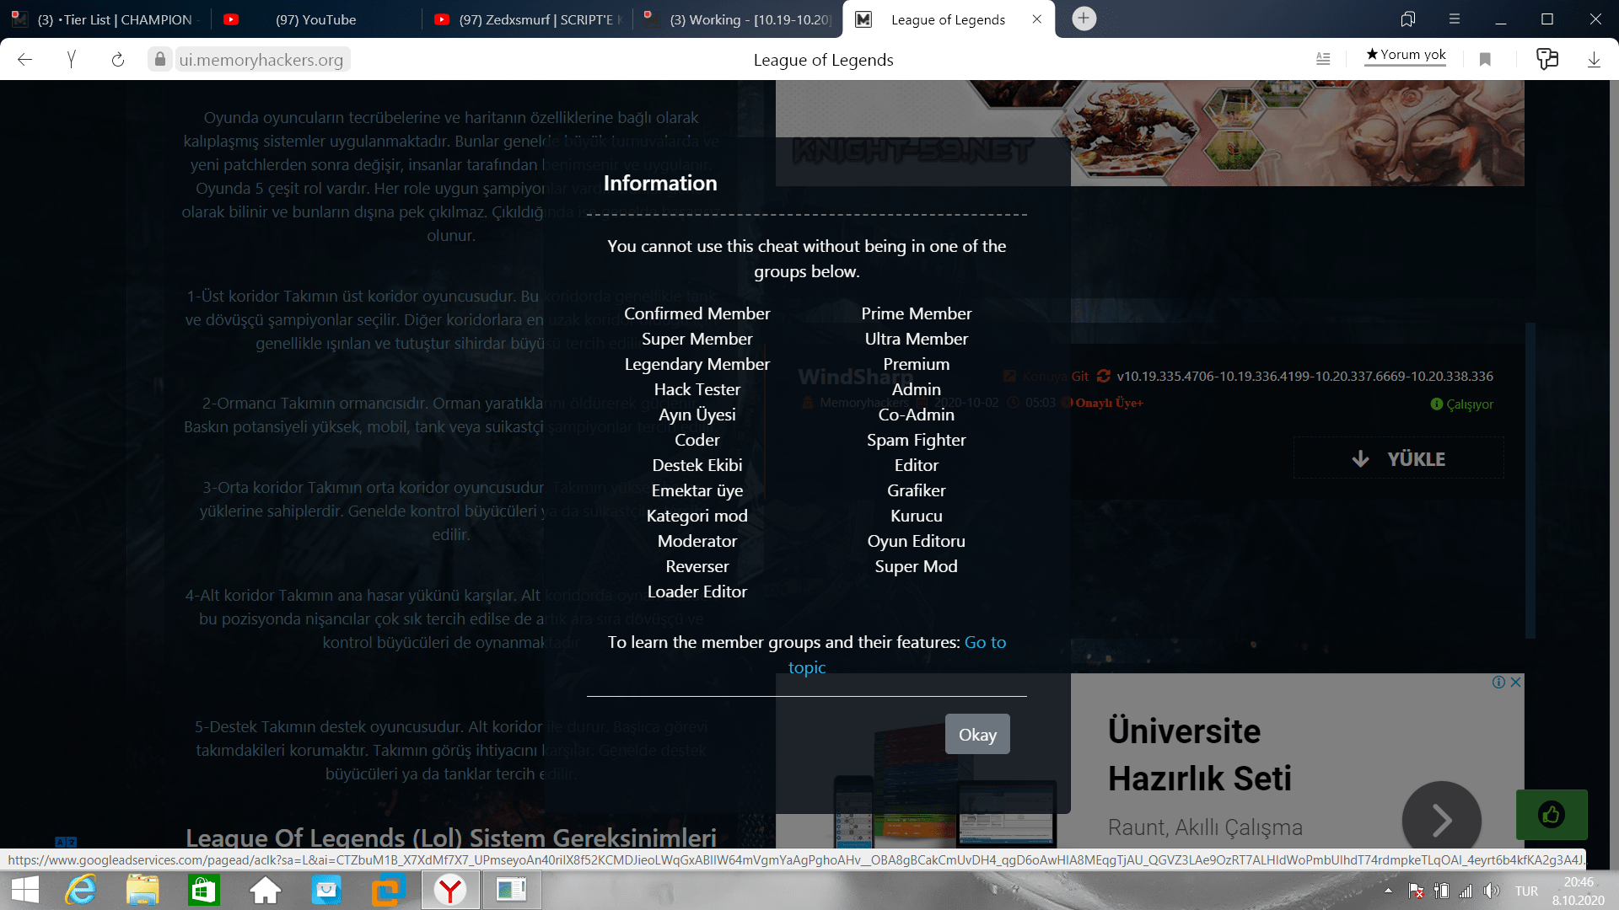Open the password manager key icon
This screenshot has width=1619, height=910.
click(x=1547, y=59)
